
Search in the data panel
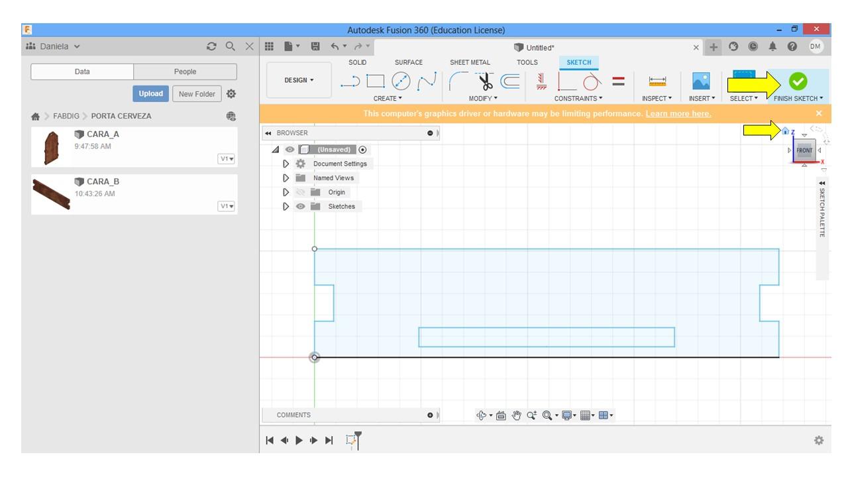pos(231,46)
